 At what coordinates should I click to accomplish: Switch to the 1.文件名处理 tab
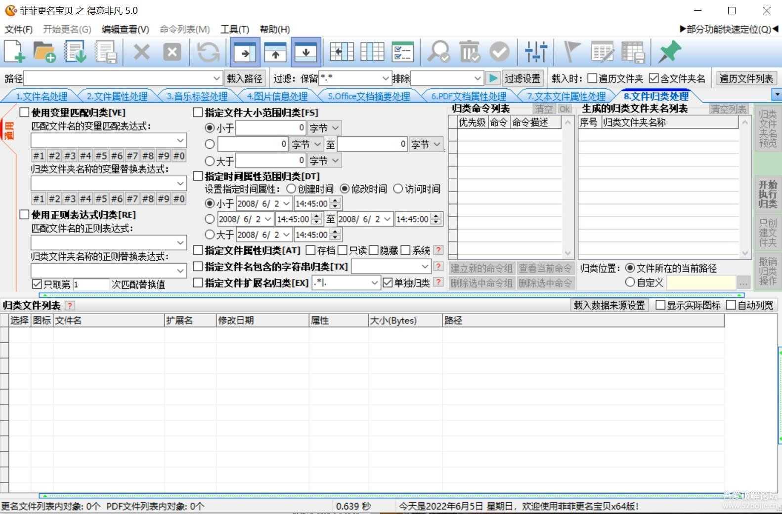(42, 96)
